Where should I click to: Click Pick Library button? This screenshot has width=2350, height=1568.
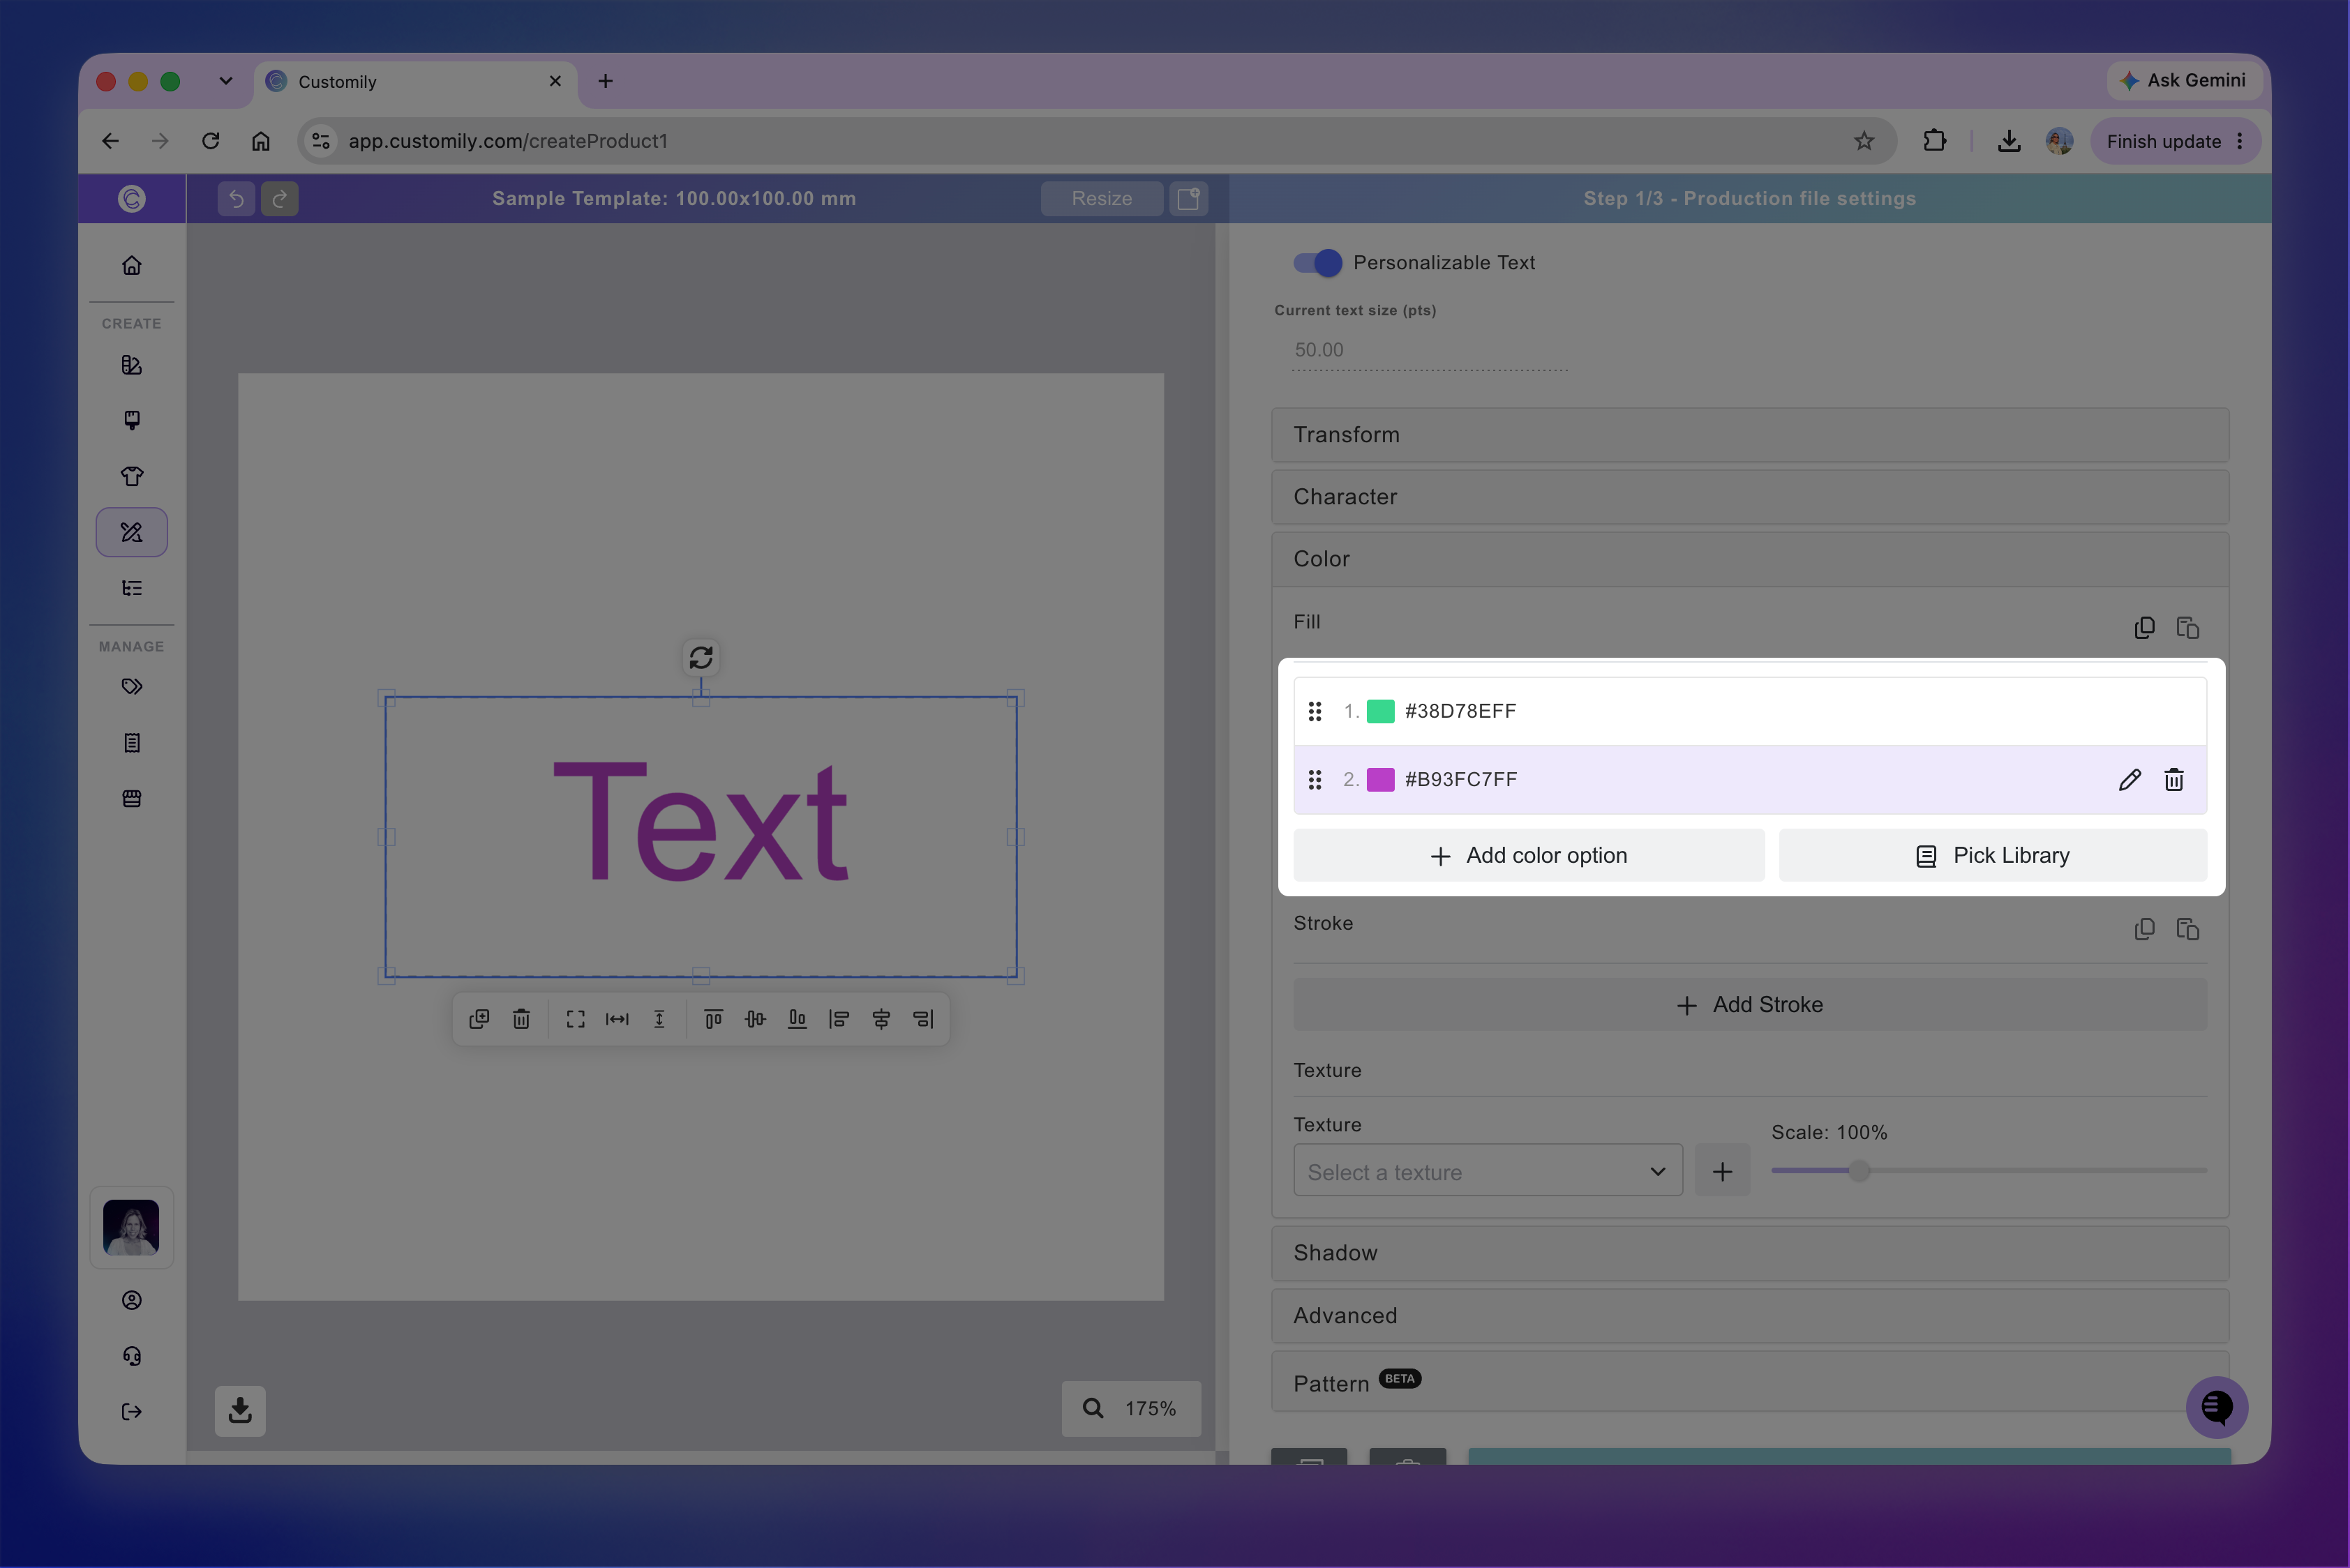(1993, 856)
